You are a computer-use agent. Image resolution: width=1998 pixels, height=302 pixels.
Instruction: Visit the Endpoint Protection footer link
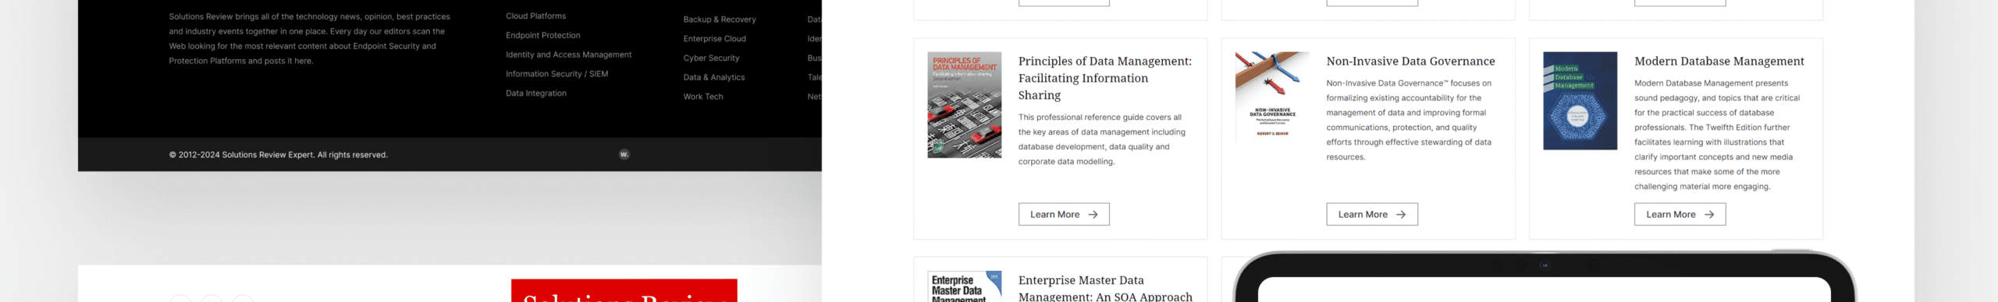(543, 36)
